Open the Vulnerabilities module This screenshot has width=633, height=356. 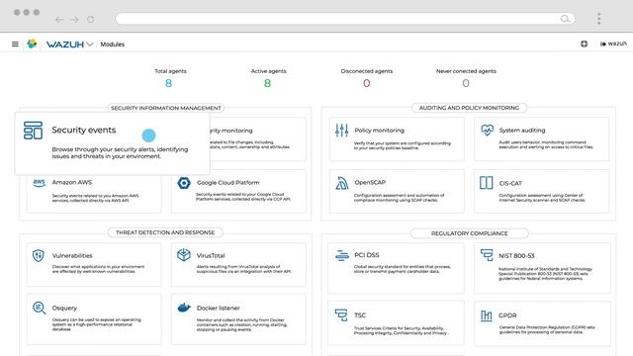click(94, 264)
